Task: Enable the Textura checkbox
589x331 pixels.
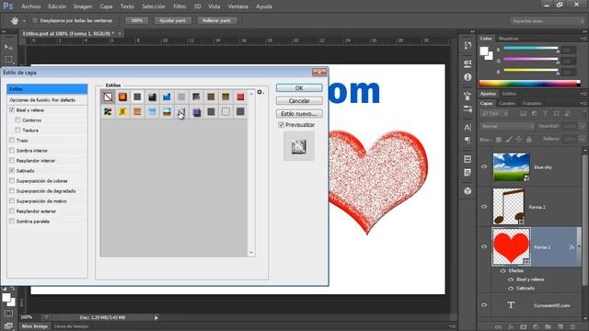Action: tap(17, 131)
